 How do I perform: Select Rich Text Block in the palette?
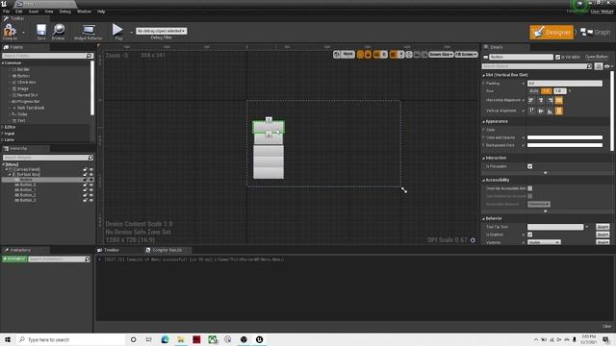pyautogui.click(x=30, y=108)
